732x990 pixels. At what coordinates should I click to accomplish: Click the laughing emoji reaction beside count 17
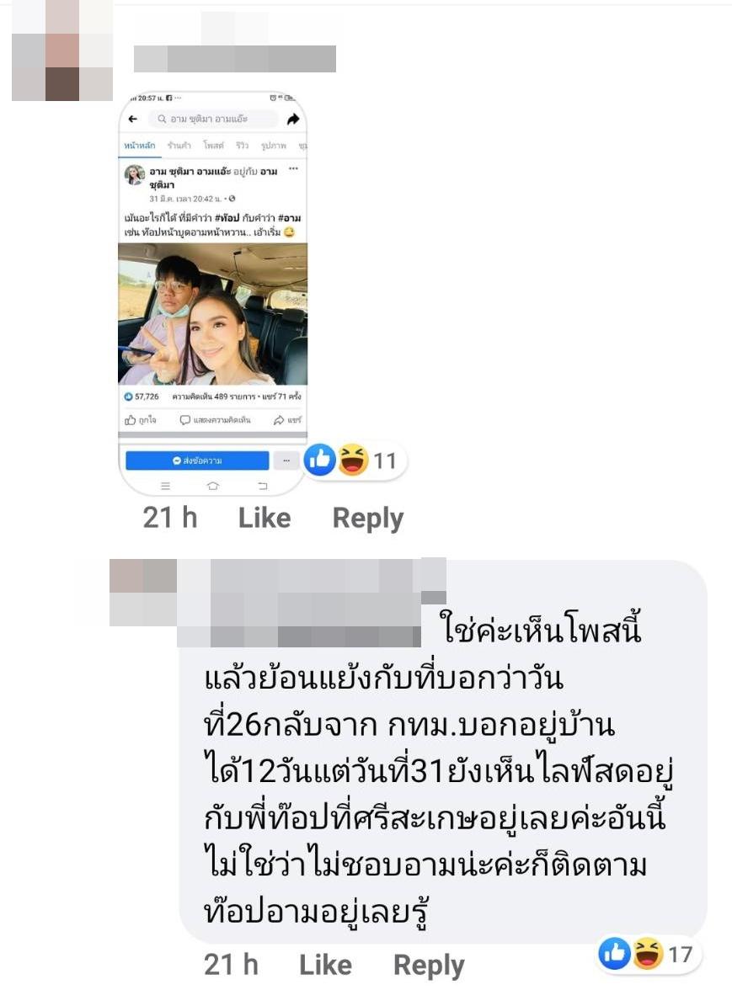[648, 953]
